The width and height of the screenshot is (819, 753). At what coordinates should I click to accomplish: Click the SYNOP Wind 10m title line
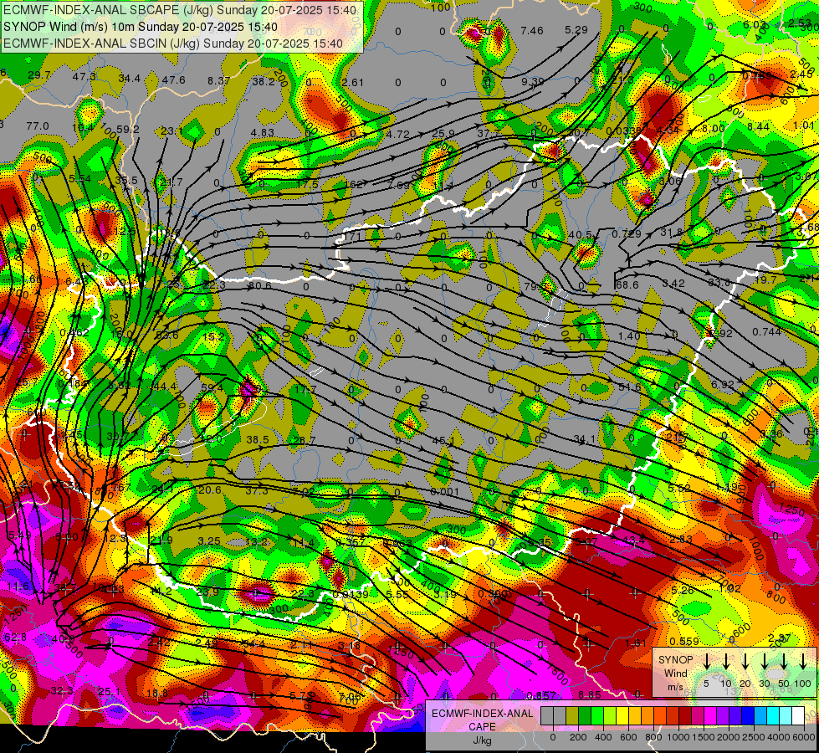[140, 27]
